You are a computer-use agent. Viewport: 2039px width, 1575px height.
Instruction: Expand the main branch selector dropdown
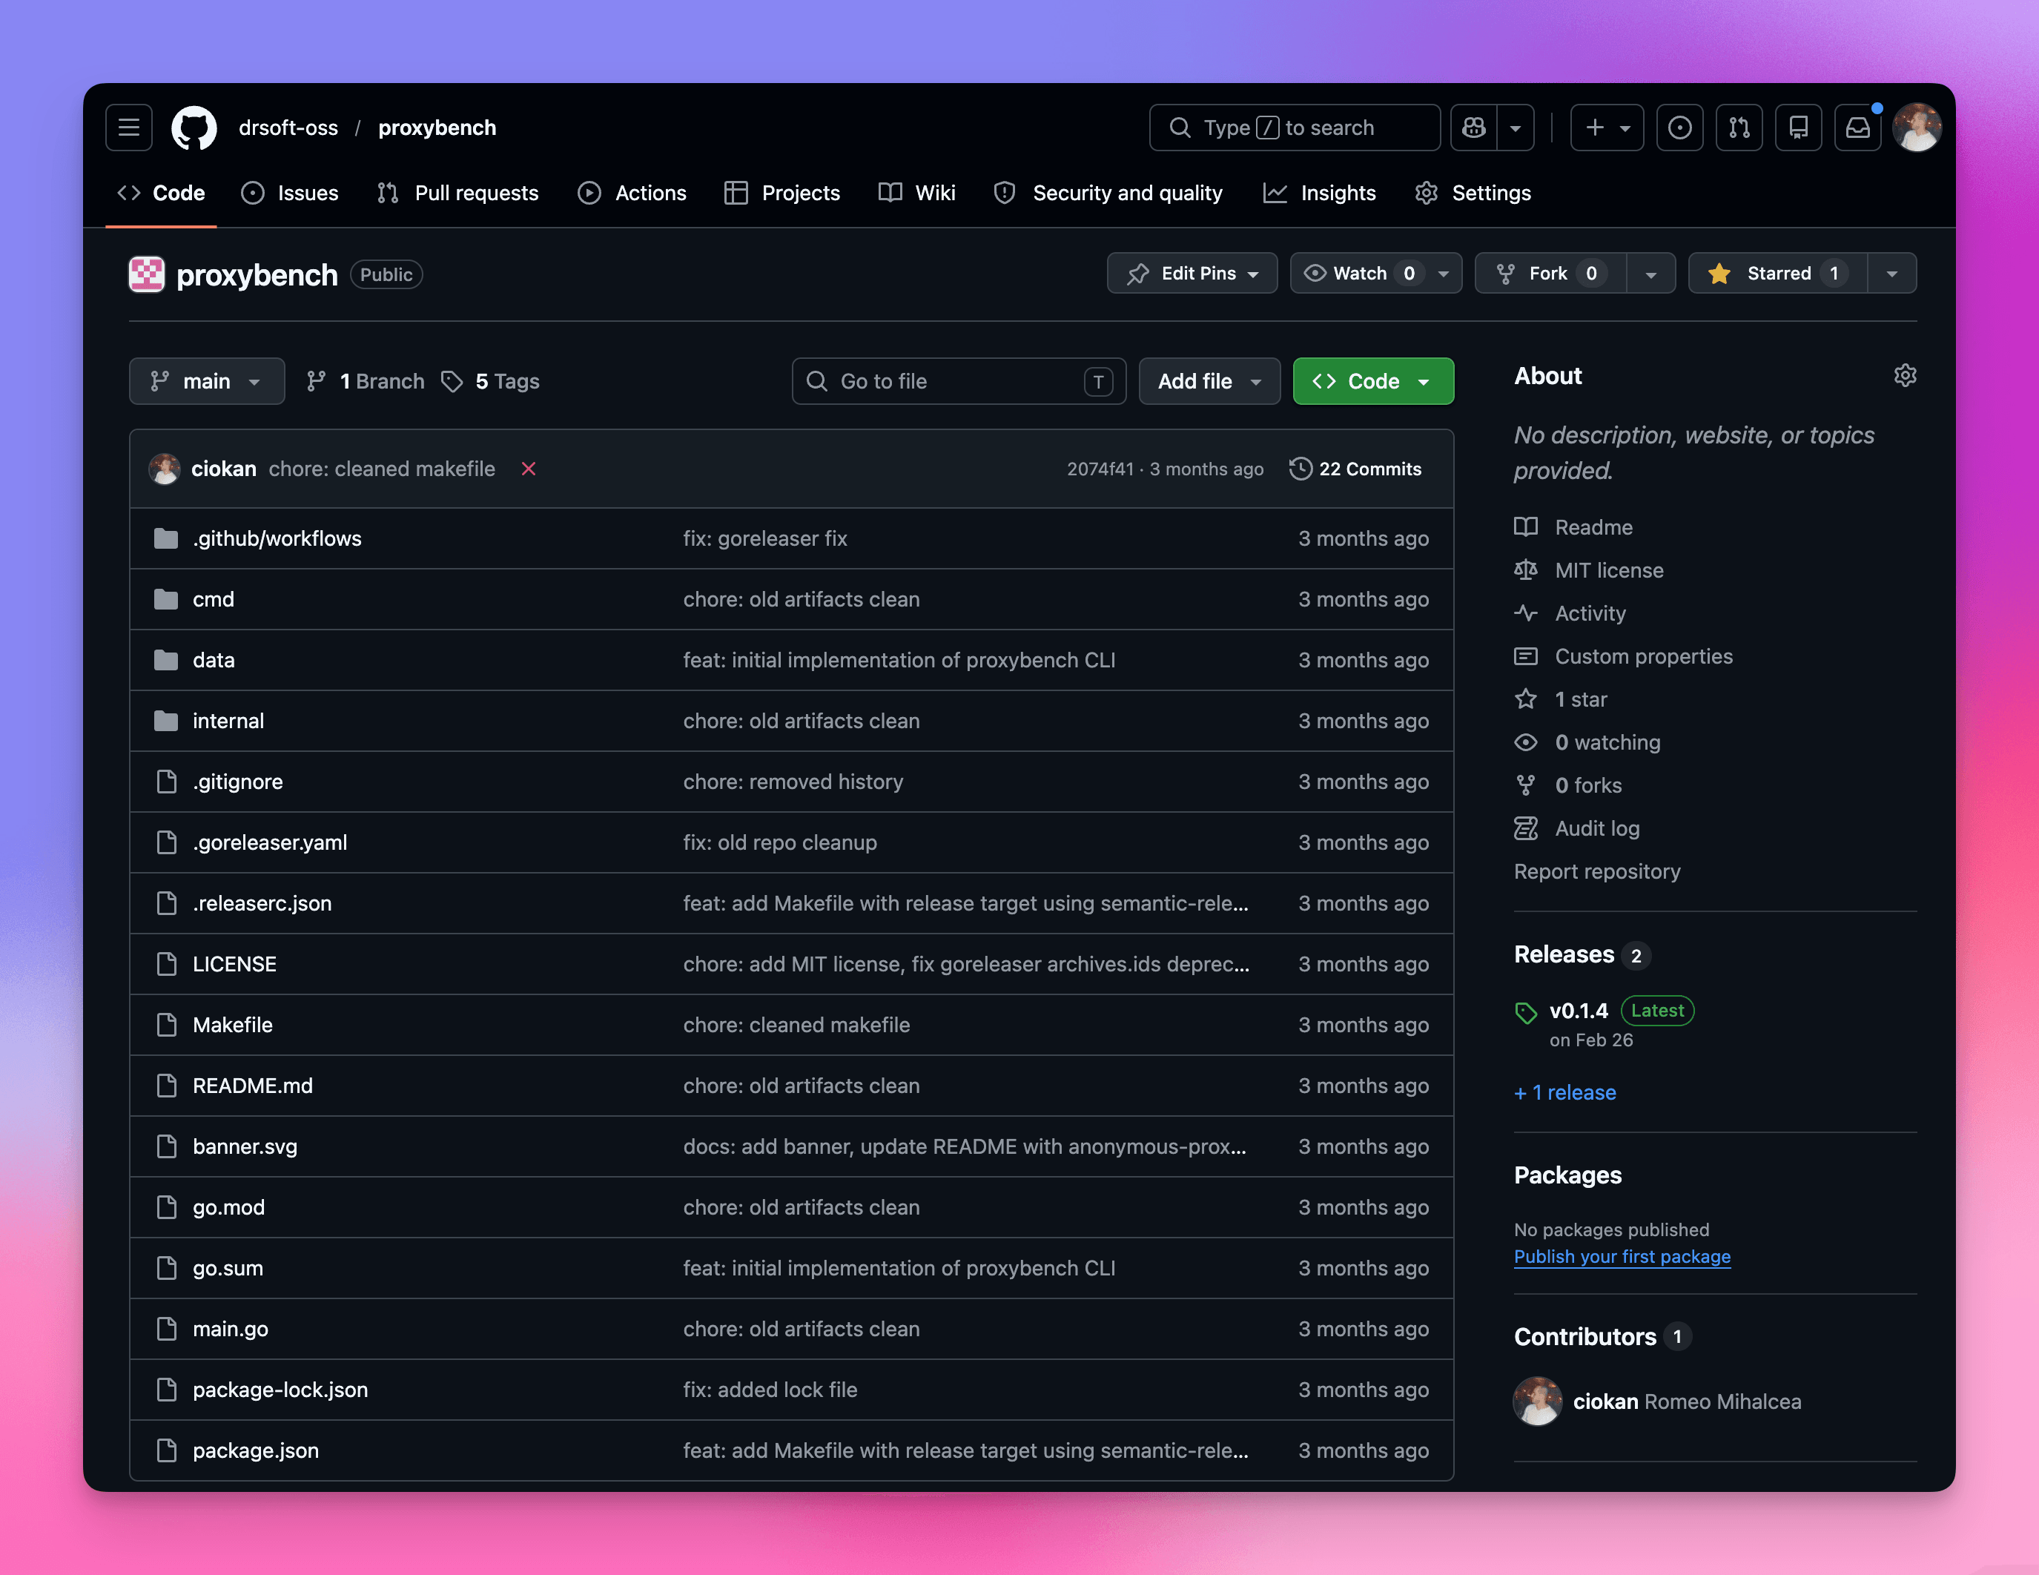point(206,381)
